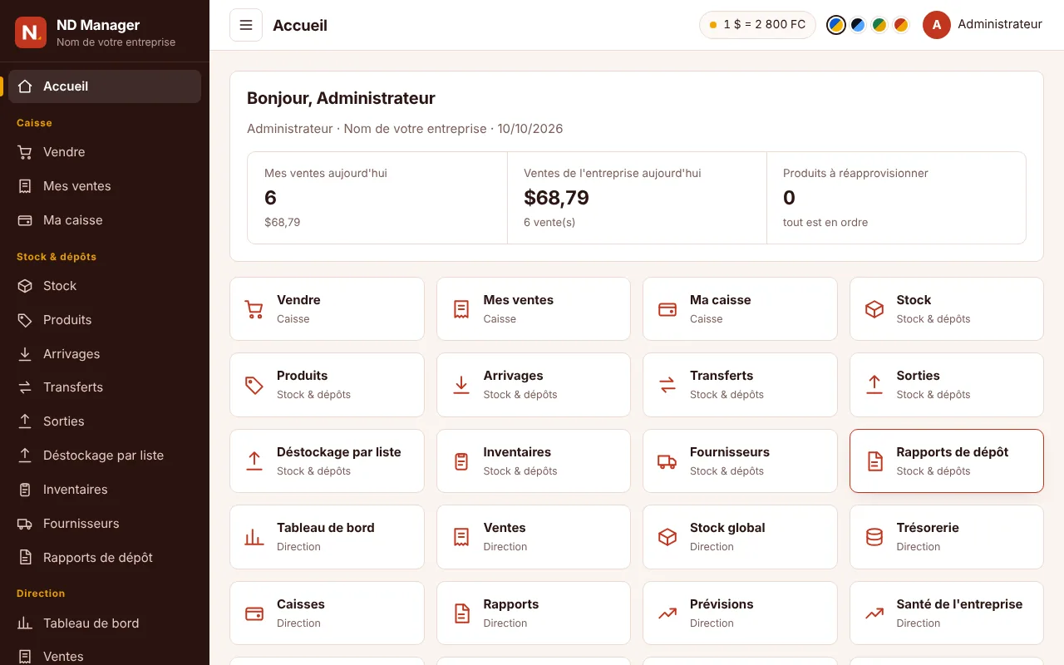Screen dimensions: 1064x665
Task: Click the box icon beside Stock in the sidebar
Action: point(25,286)
